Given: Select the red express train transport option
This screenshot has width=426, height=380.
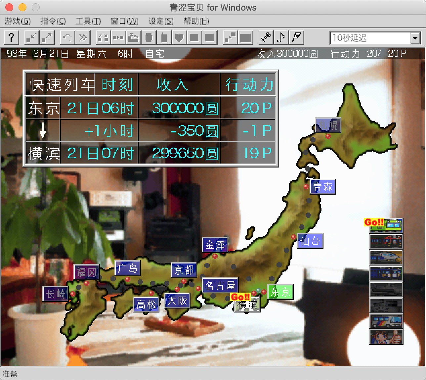Looking at the screenshot, I should click(386, 241).
